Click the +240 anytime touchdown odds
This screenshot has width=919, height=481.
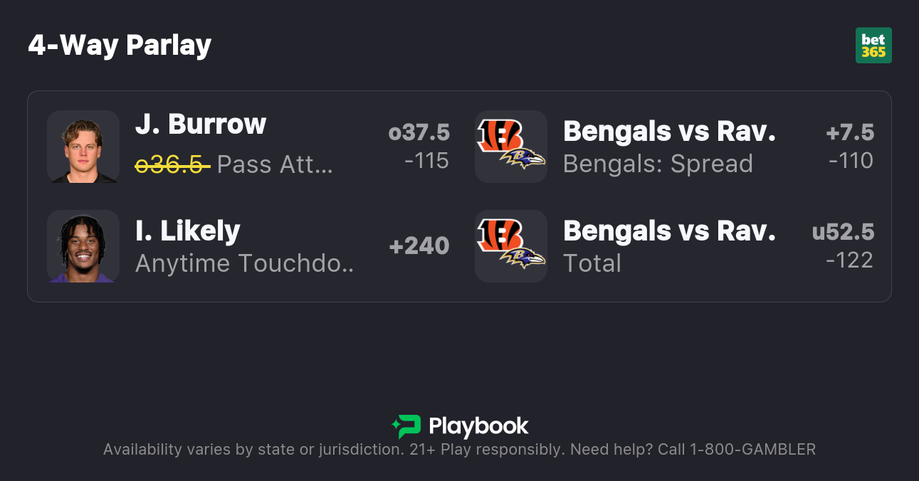pos(419,246)
